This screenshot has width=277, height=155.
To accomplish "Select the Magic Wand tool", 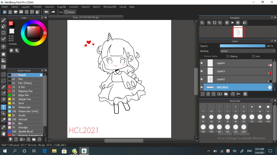I will [3, 87].
